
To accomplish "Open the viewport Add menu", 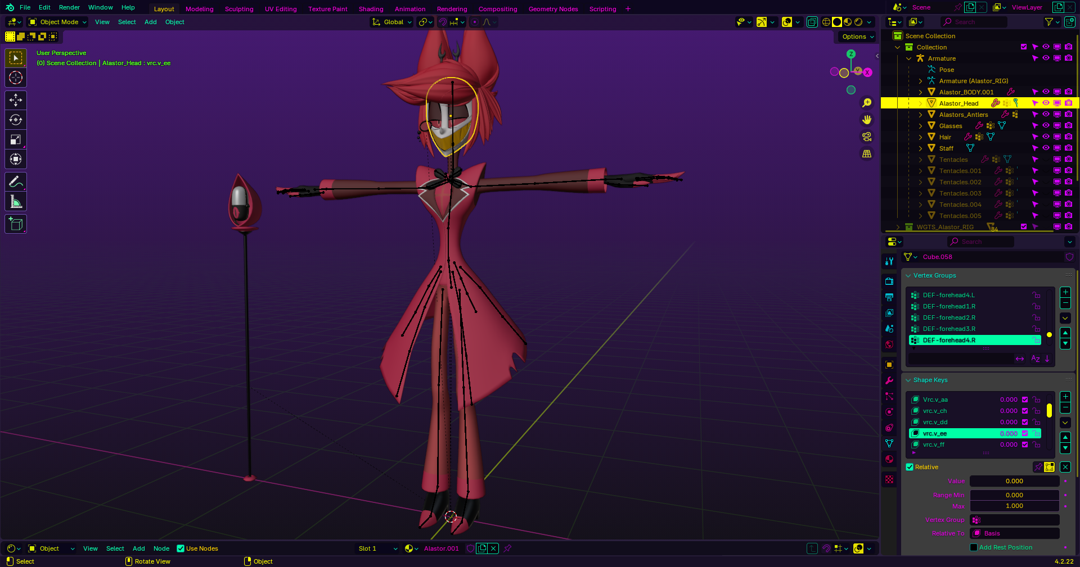I will pyautogui.click(x=151, y=22).
